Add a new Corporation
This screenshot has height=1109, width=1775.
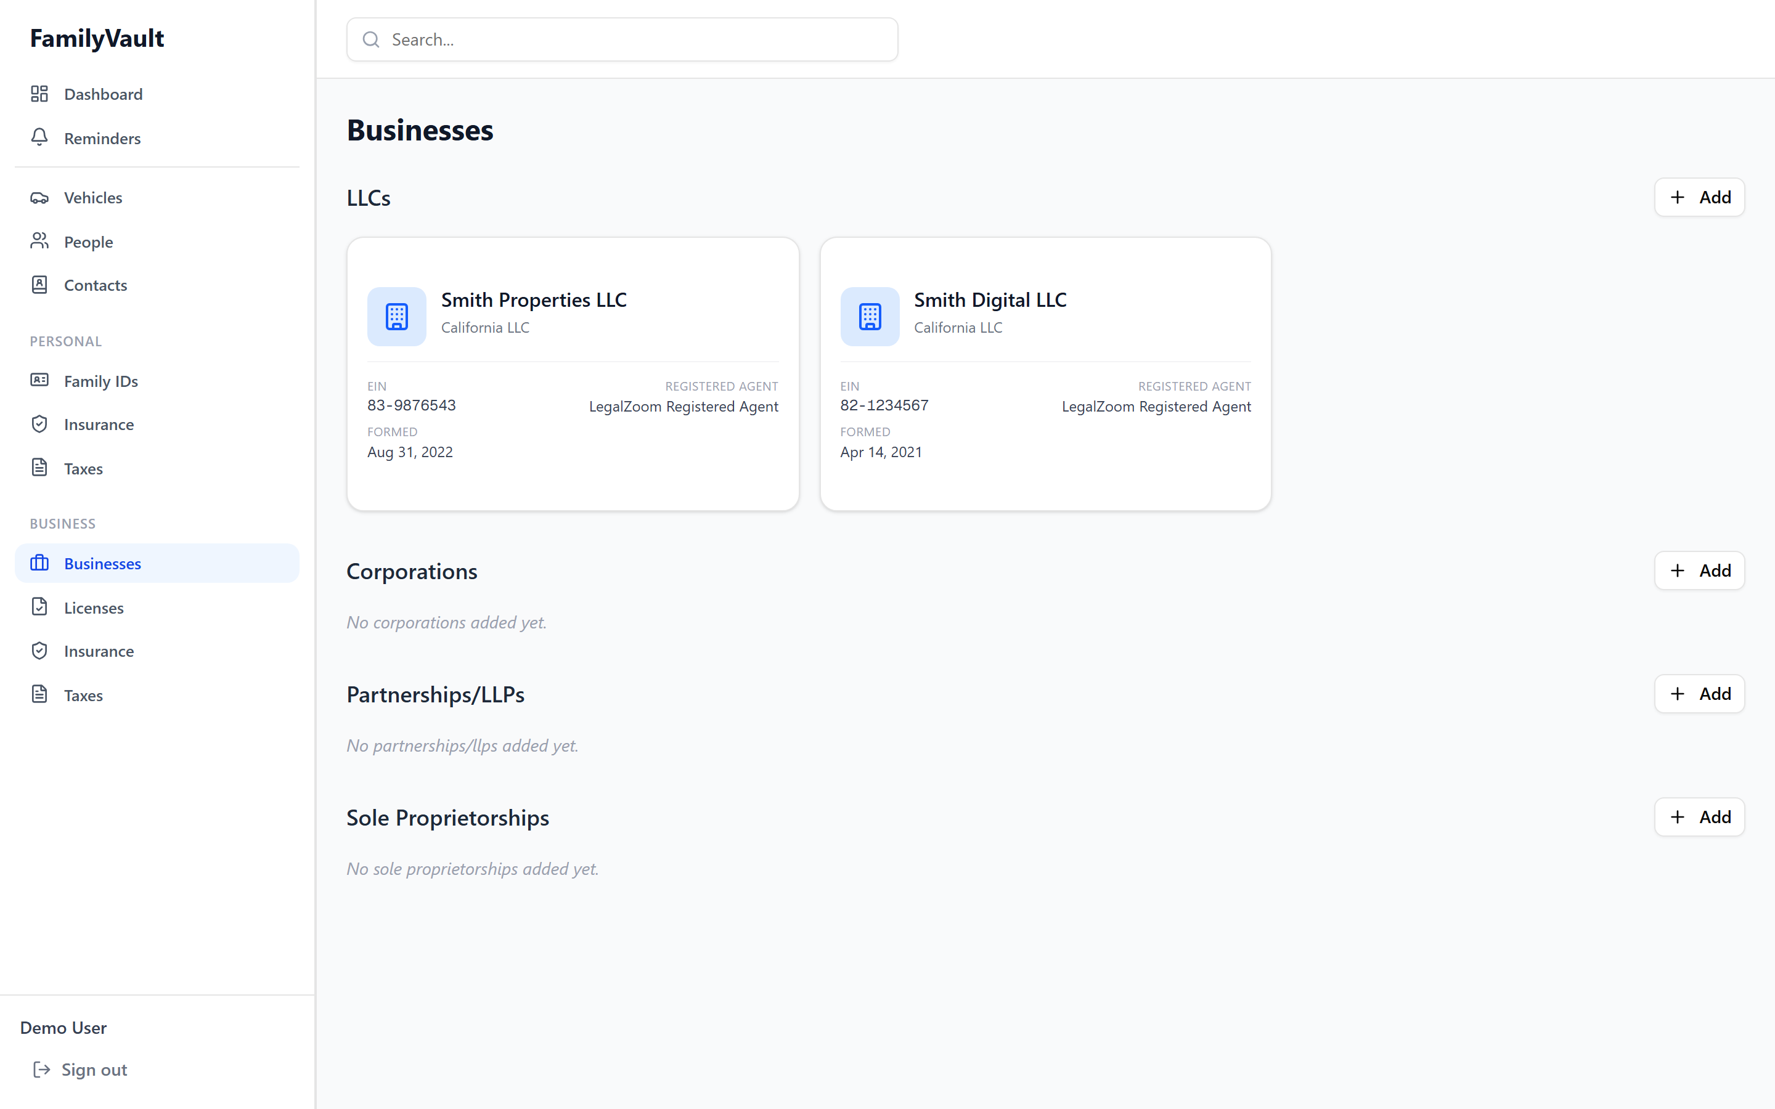point(1699,571)
